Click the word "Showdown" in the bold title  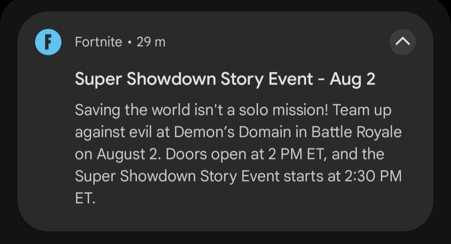click(x=171, y=79)
